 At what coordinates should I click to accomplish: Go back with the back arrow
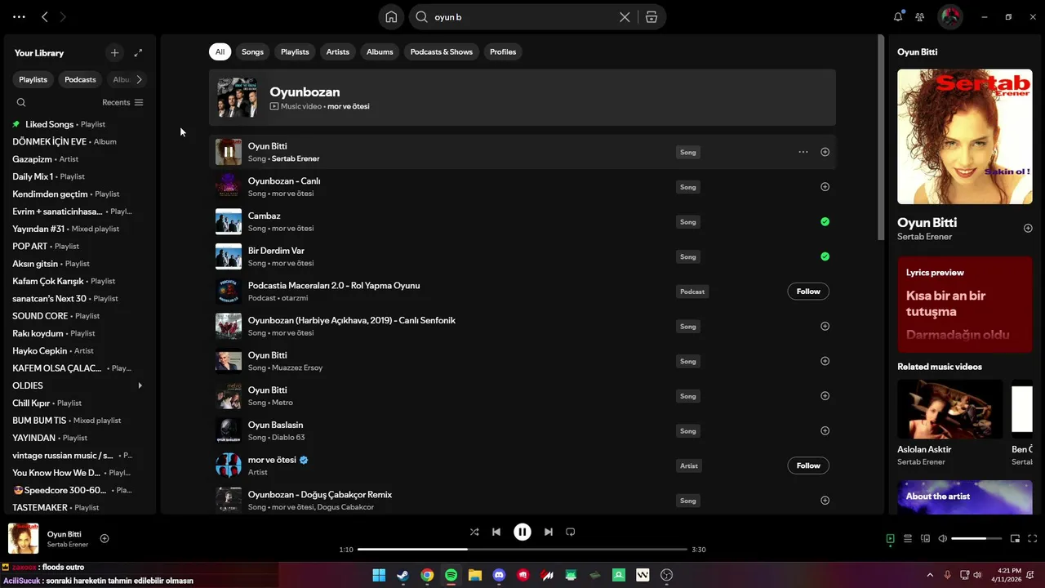45,16
